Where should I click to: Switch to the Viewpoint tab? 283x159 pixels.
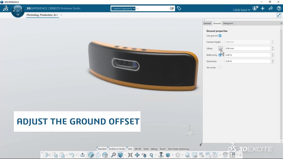tap(228, 24)
